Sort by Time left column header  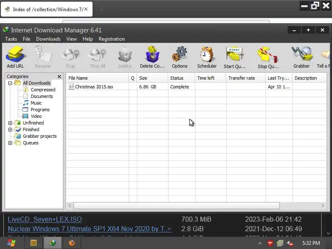210,78
